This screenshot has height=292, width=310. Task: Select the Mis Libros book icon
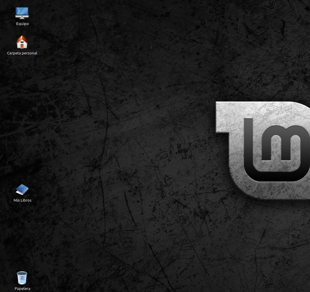[22, 190]
